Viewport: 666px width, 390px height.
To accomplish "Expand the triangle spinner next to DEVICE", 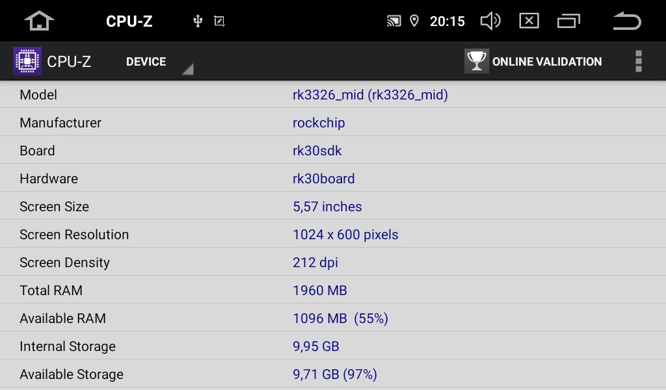I will point(188,69).
